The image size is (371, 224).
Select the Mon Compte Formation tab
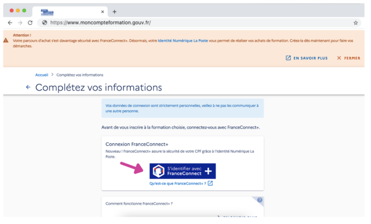[x=70, y=12]
